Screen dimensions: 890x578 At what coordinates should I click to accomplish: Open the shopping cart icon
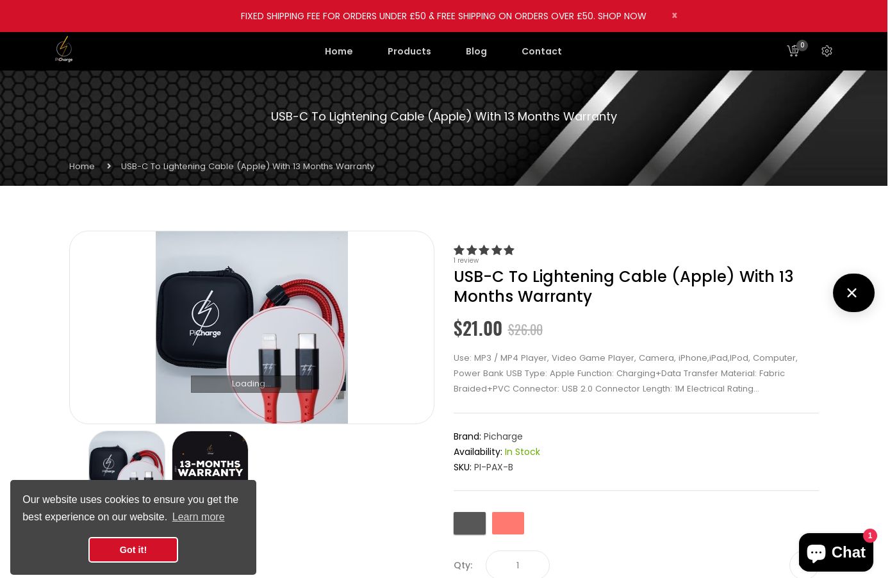tap(793, 51)
